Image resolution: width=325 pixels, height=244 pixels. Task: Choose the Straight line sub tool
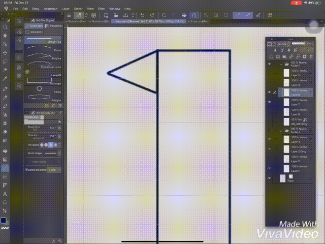(x=43, y=40)
